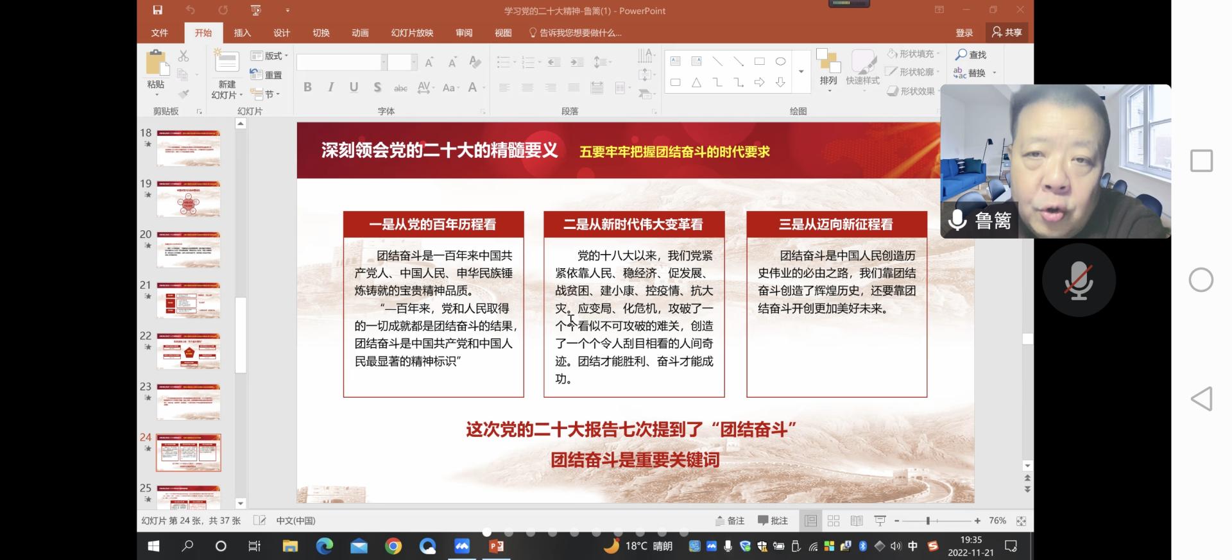Adjust the zoom slider in status bar
Screen dimensions: 1232x560
928,521
